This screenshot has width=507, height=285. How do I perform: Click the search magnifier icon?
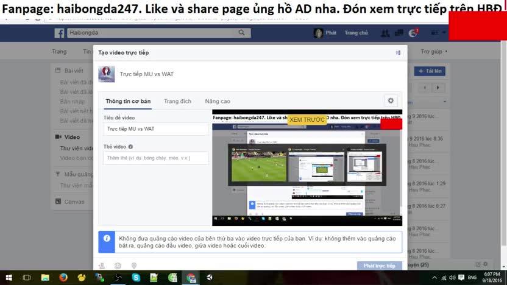(x=241, y=33)
